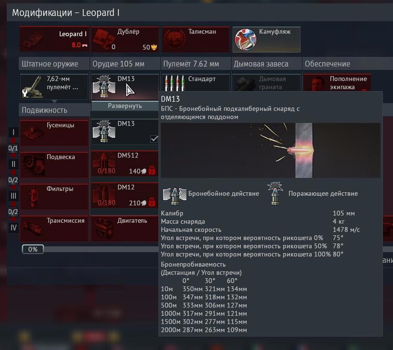Click the 350мм penetration value at 10м

tap(192, 289)
